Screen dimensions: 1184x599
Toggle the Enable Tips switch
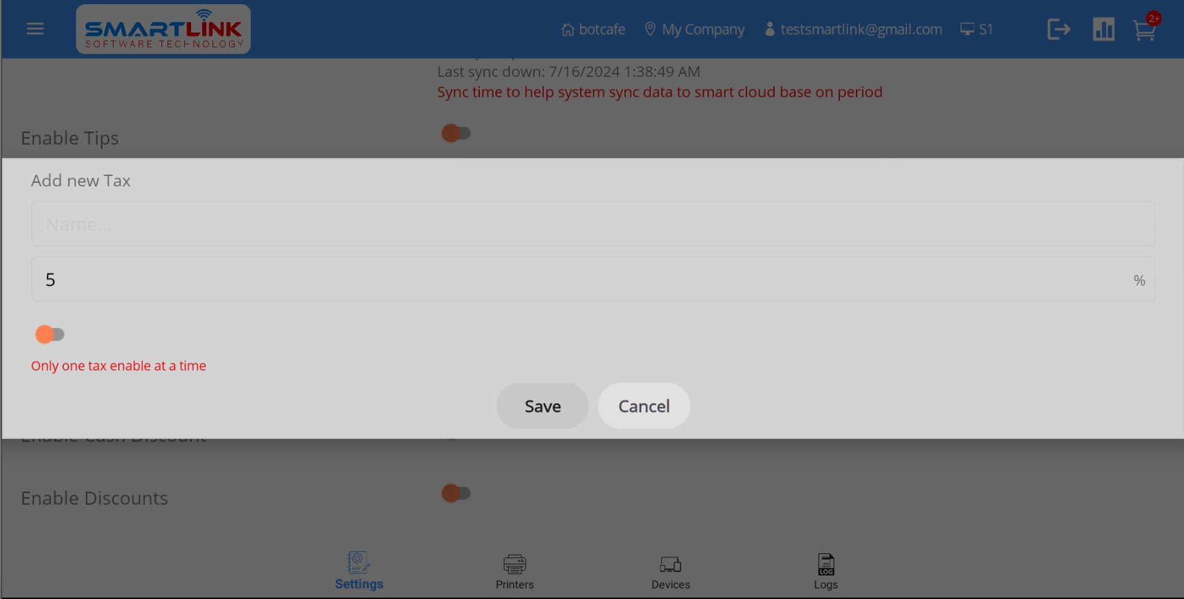point(456,133)
